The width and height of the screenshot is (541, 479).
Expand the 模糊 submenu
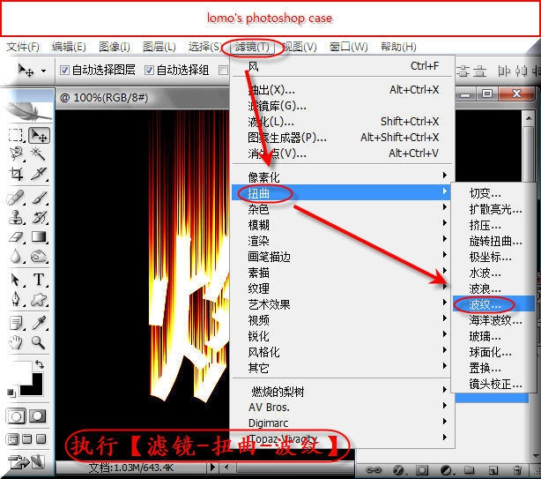[x=341, y=224]
